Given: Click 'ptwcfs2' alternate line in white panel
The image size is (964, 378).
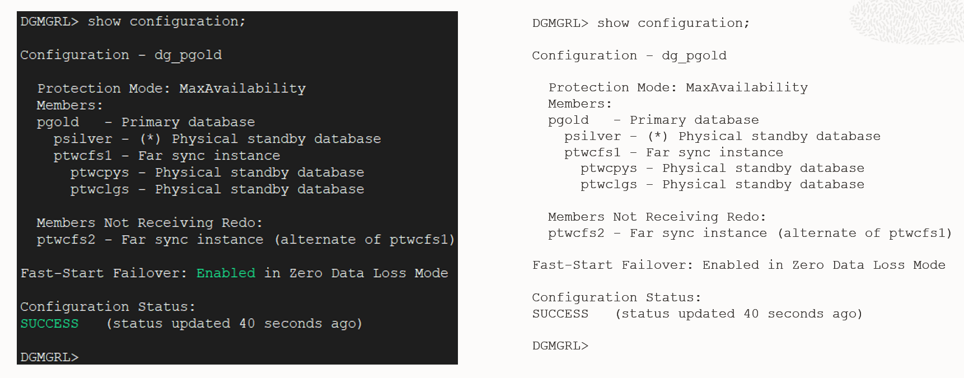Looking at the screenshot, I should [x=750, y=233].
